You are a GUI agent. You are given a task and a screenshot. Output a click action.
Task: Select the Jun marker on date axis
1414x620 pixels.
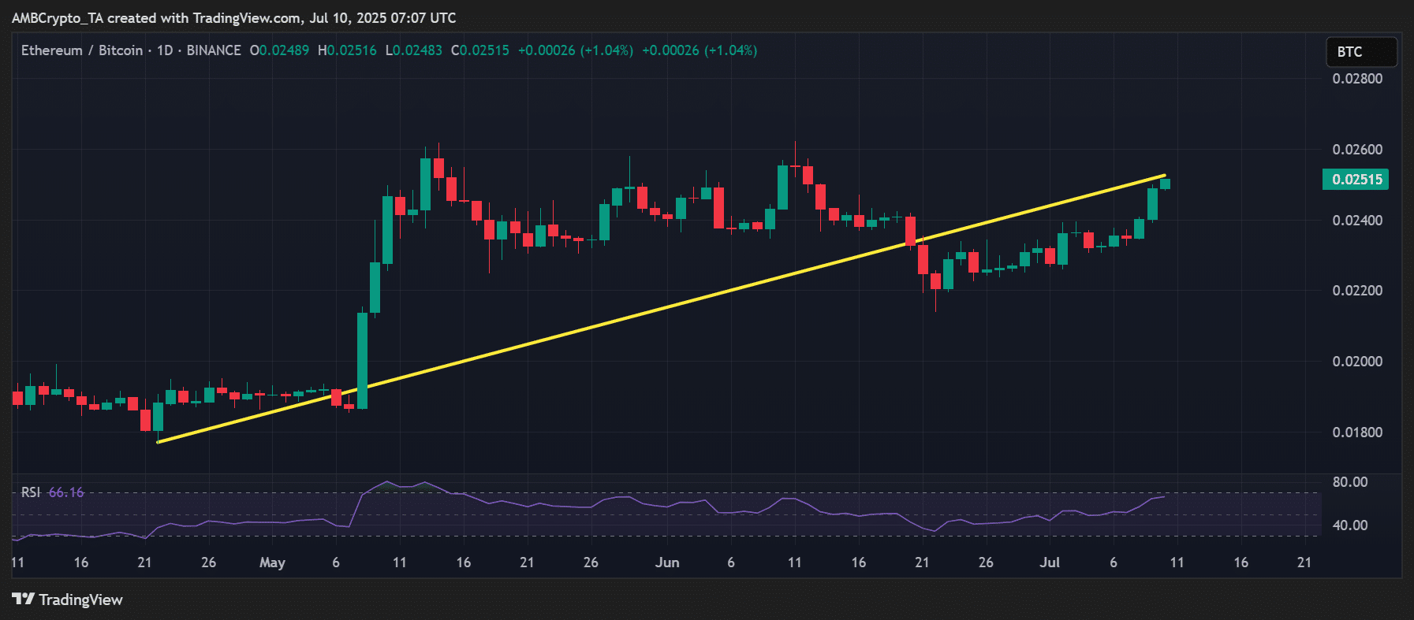[x=667, y=562]
